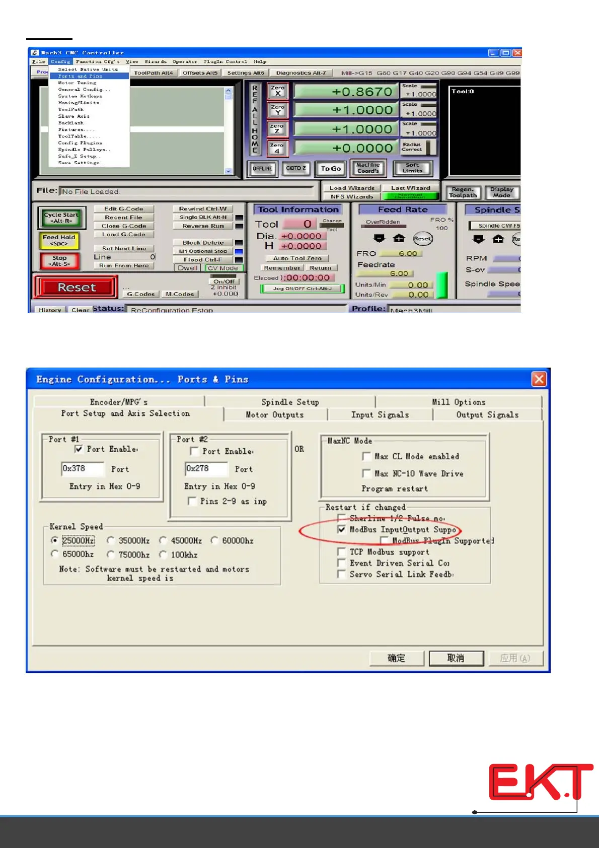Toggle the Soft Limits button
The image size is (599, 848).
(412, 168)
